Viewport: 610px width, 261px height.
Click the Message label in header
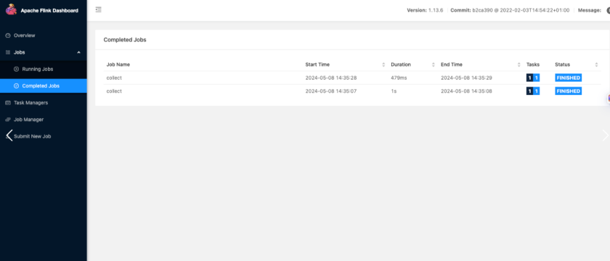pos(590,10)
